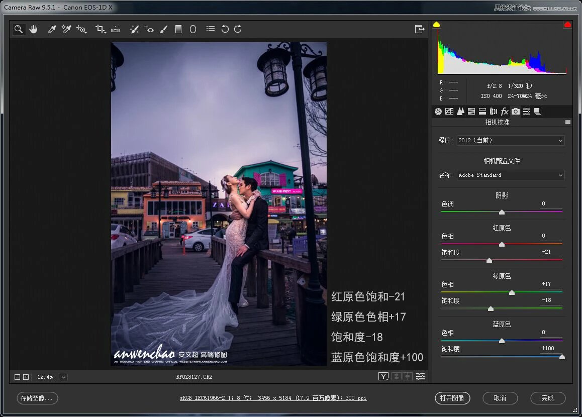Copy current settings to before

408,377
